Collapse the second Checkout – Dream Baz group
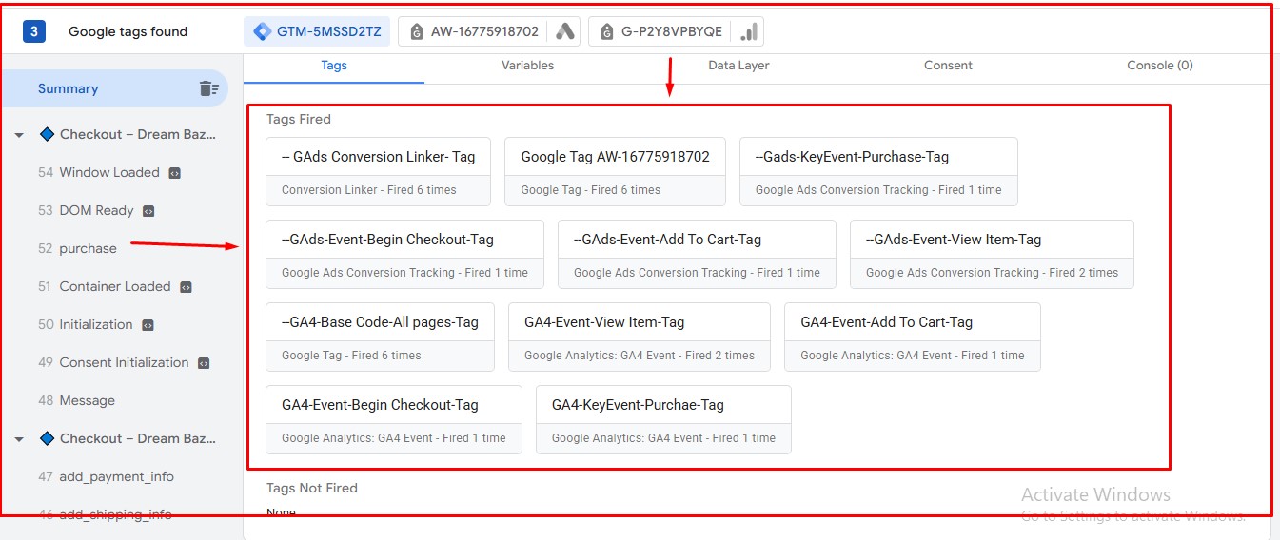 19,439
